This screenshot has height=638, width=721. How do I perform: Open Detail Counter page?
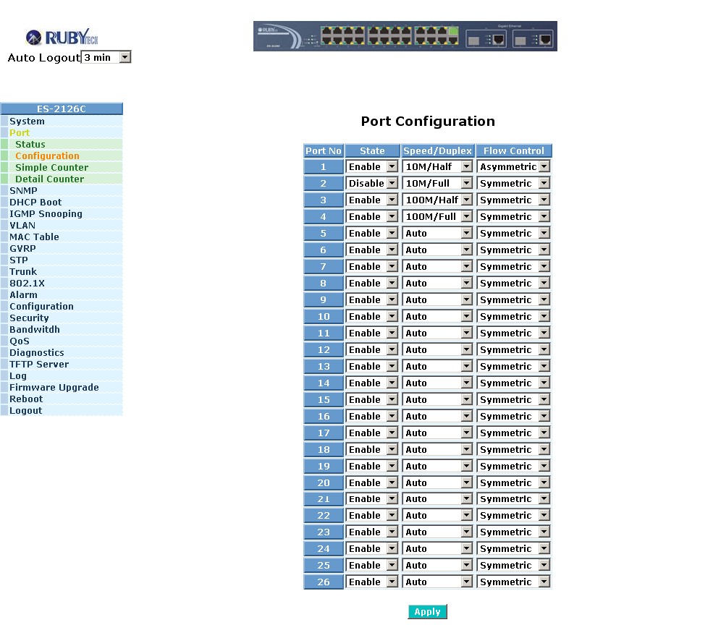50,179
